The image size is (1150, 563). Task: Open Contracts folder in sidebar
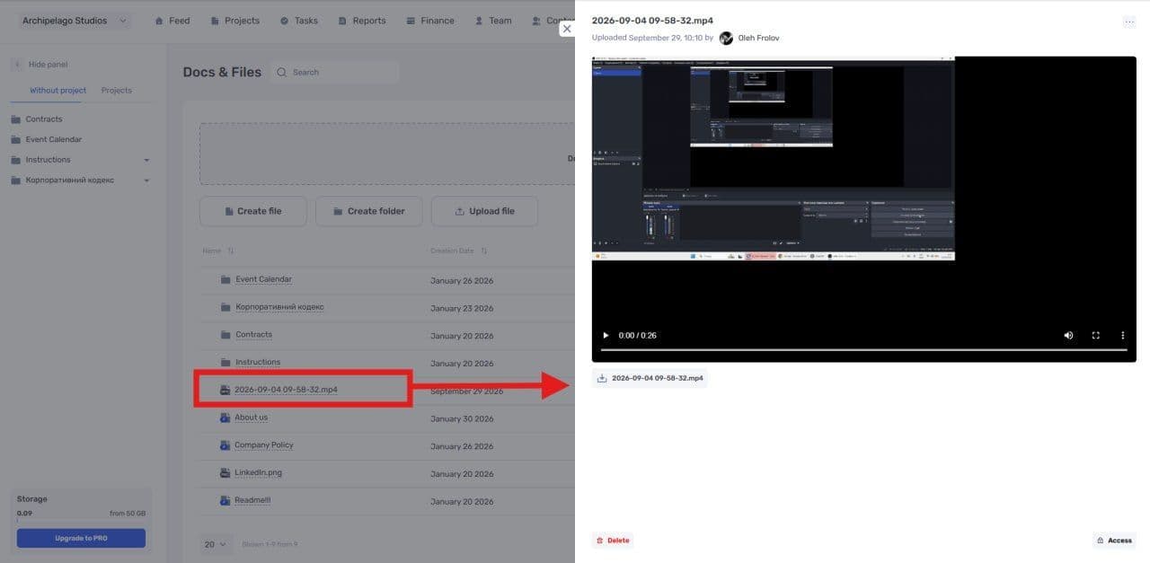point(44,119)
